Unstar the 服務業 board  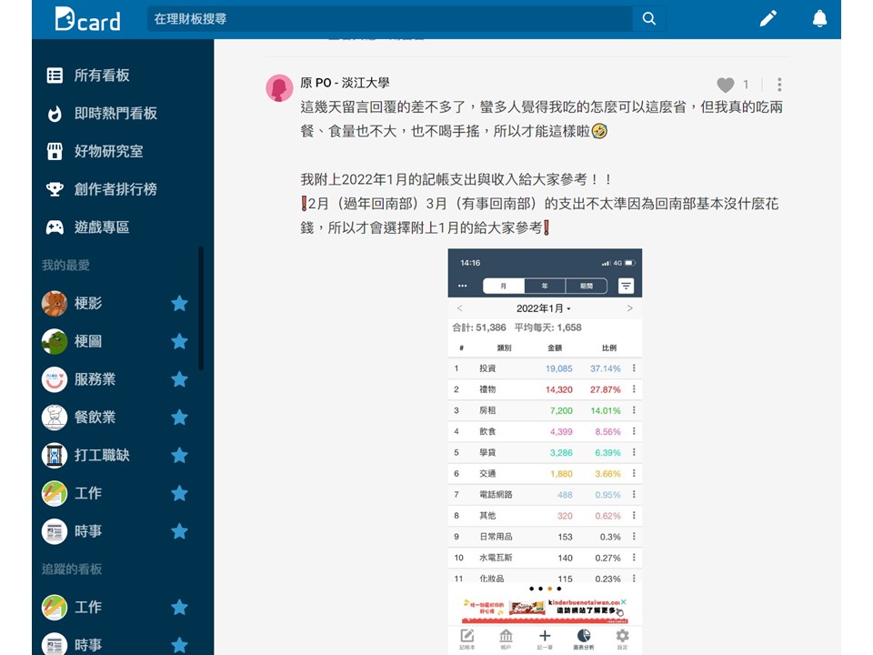(x=179, y=379)
